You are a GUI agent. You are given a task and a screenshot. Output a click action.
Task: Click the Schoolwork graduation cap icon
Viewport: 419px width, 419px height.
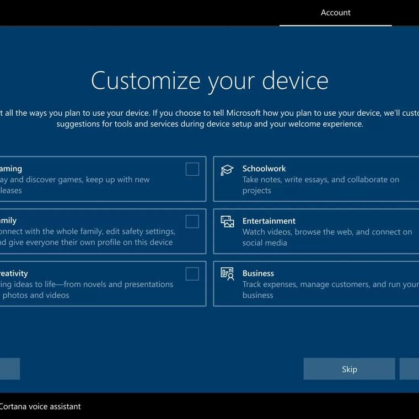click(227, 170)
